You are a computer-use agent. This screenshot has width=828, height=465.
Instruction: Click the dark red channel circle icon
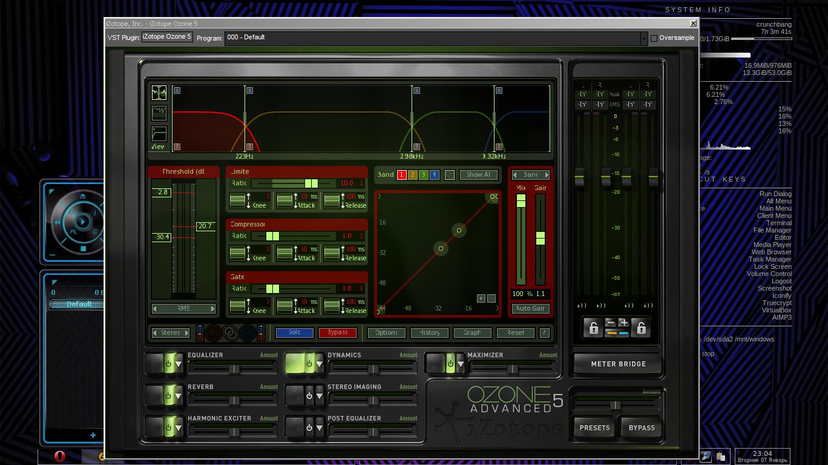point(213,332)
